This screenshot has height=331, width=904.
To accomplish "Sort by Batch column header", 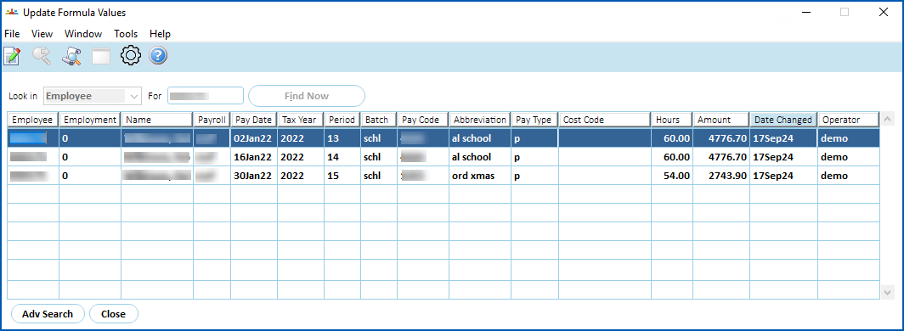I will (x=379, y=120).
